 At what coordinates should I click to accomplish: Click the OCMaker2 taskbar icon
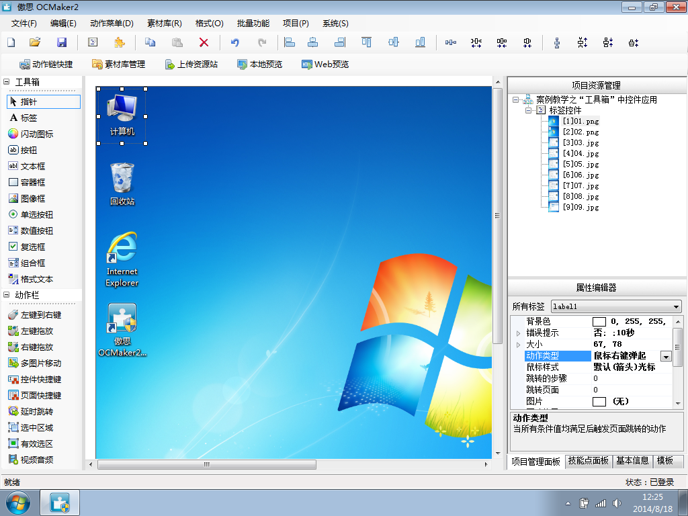pyautogui.click(x=60, y=503)
